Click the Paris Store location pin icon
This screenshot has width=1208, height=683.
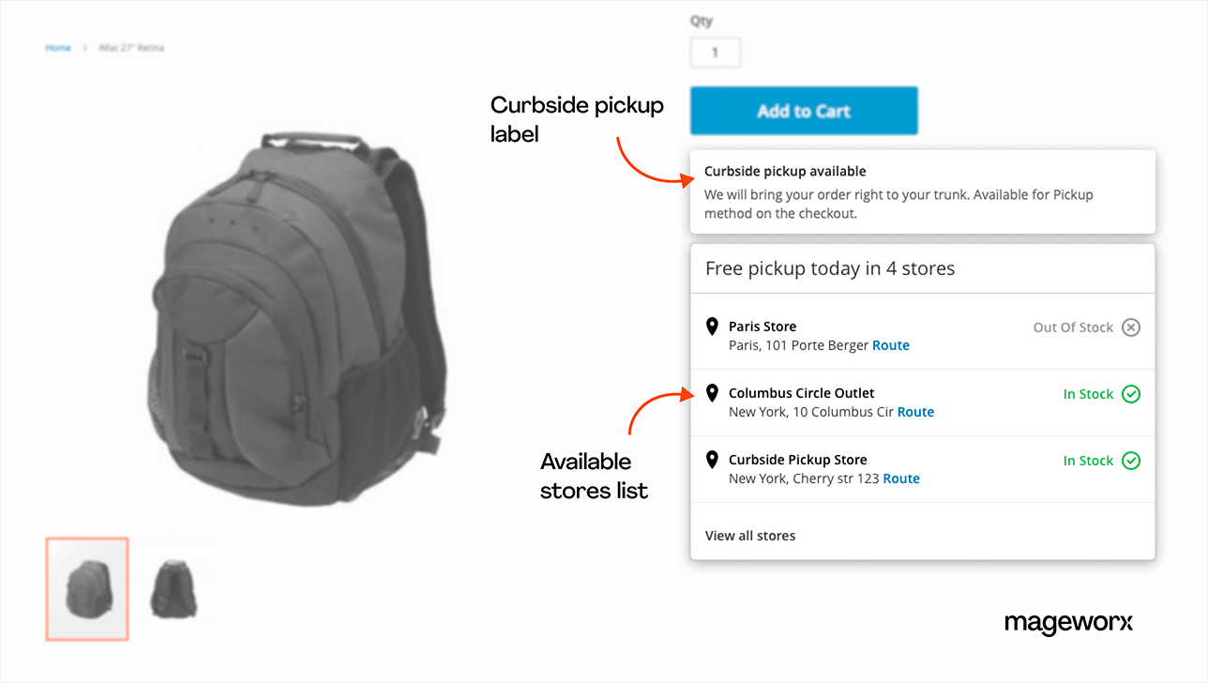point(712,326)
